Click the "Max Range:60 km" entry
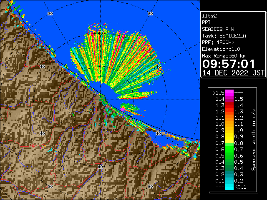 [x=224, y=56]
